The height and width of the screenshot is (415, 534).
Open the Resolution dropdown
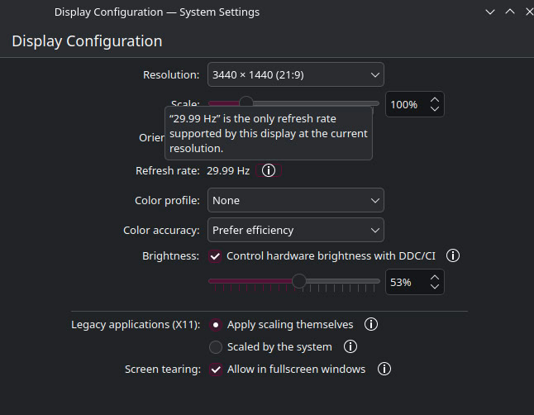click(x=295, y=75)
